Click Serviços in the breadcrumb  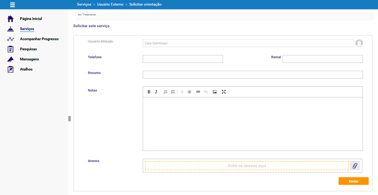pyautogui.click(x=84, y=5)
